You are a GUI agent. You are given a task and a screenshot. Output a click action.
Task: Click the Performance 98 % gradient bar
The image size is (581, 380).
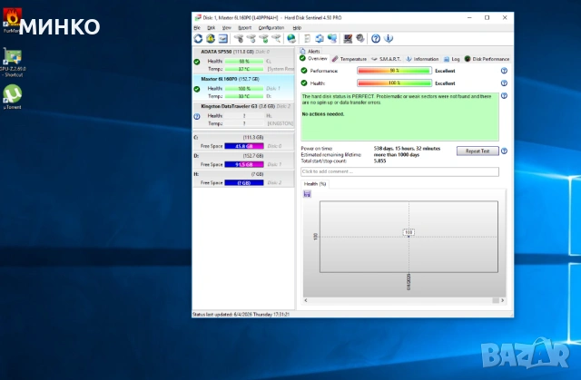point(394,71)
